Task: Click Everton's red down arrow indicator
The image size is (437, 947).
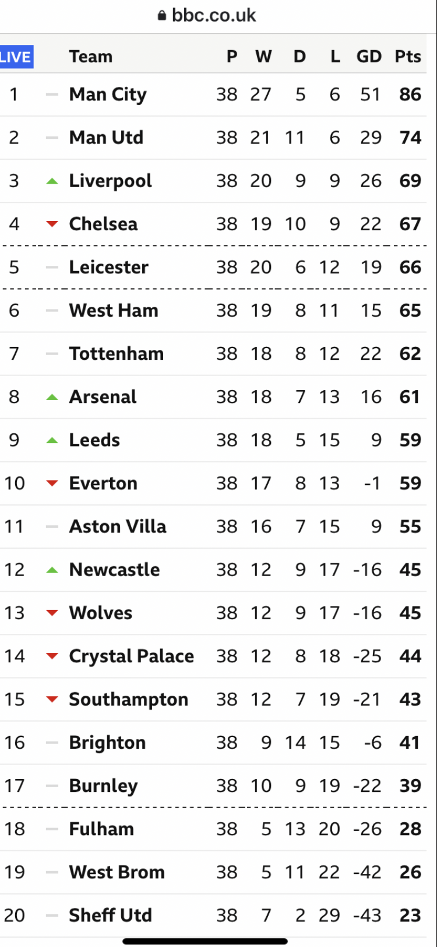Action: [x=52, y=483]
